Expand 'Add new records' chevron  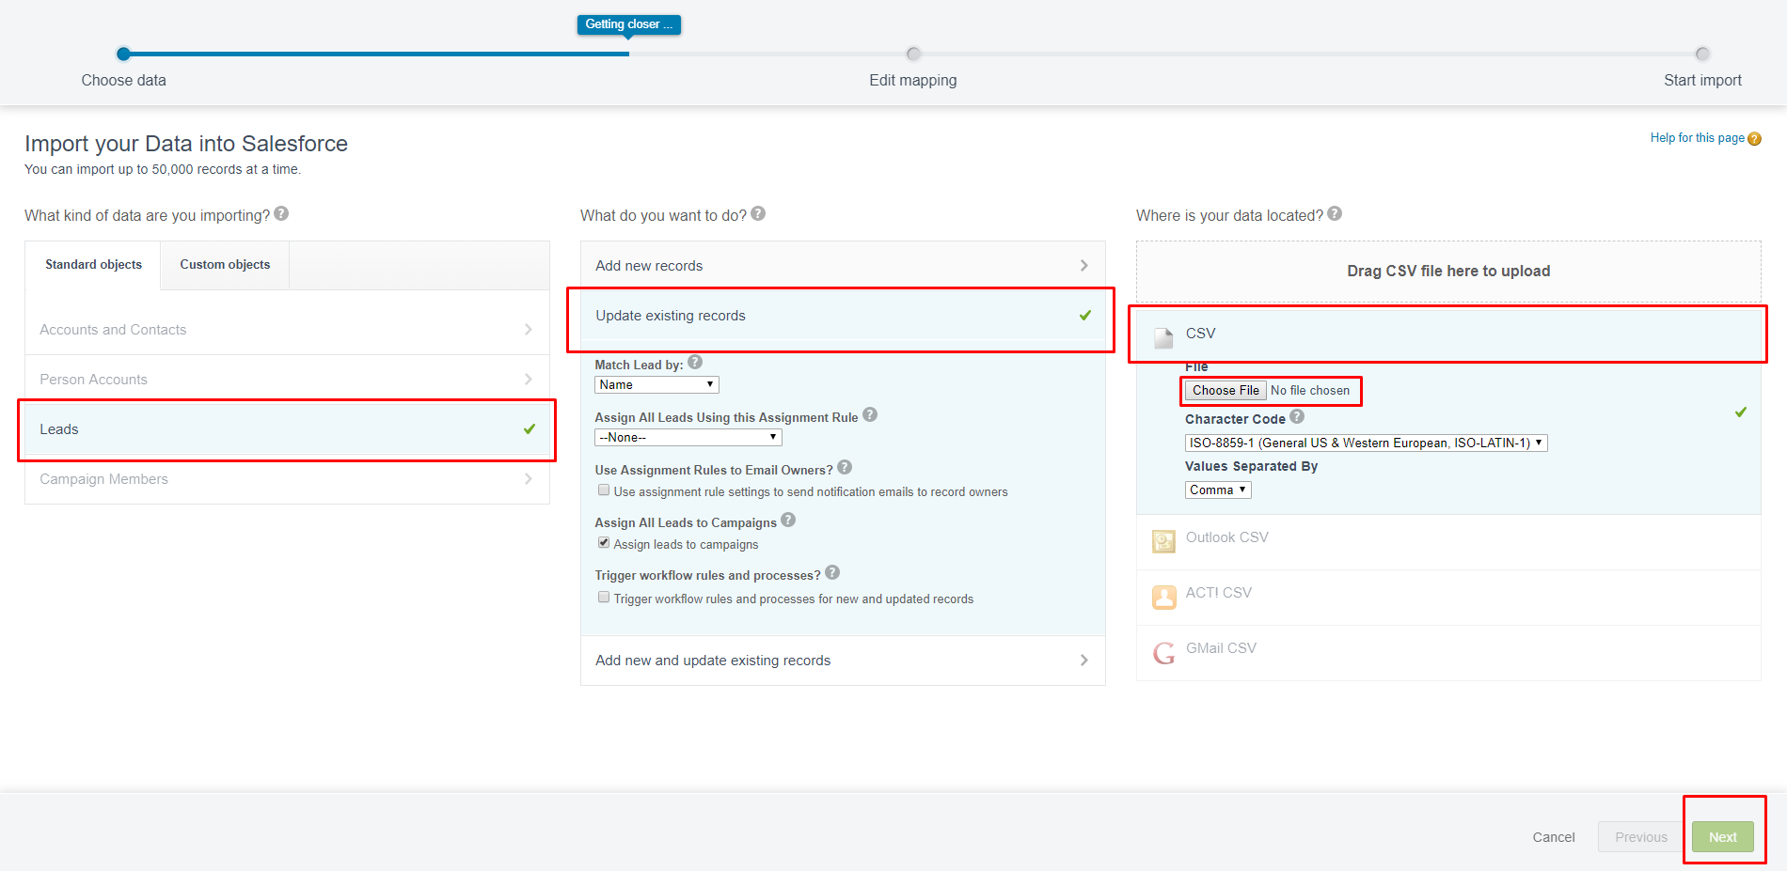tap(1084, 266)
